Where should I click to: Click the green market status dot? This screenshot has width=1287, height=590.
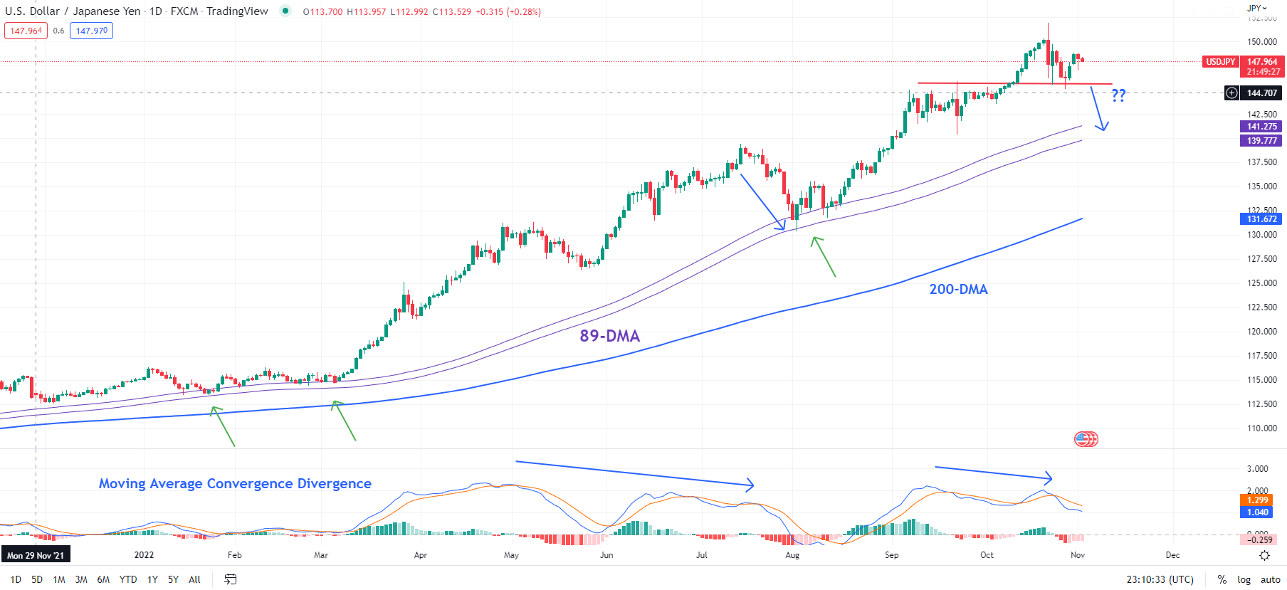click(x=285, y=11)
